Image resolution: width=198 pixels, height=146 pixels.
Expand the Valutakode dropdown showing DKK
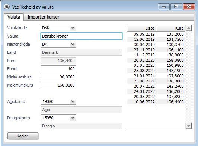73,28
